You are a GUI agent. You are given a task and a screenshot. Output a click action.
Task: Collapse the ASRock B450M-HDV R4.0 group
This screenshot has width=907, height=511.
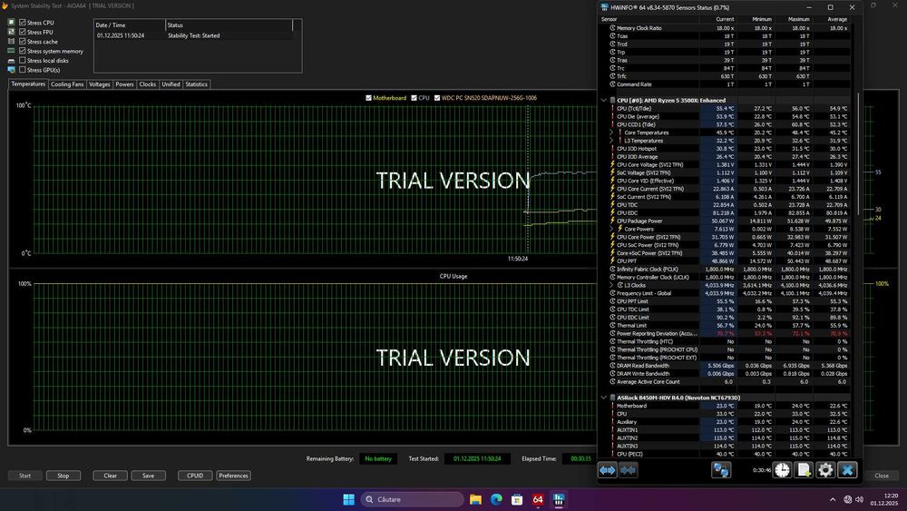coord(604,398)
